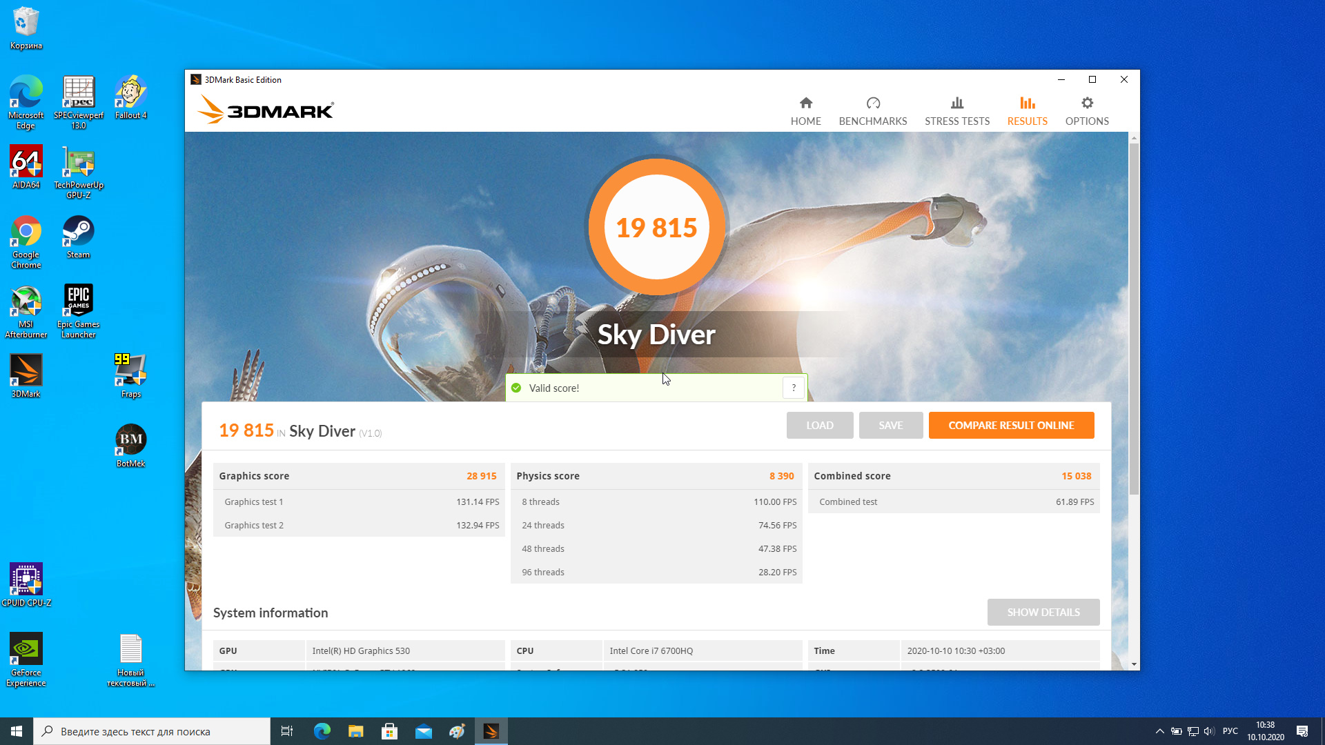Click the 3DMark logo

(266, 110)
